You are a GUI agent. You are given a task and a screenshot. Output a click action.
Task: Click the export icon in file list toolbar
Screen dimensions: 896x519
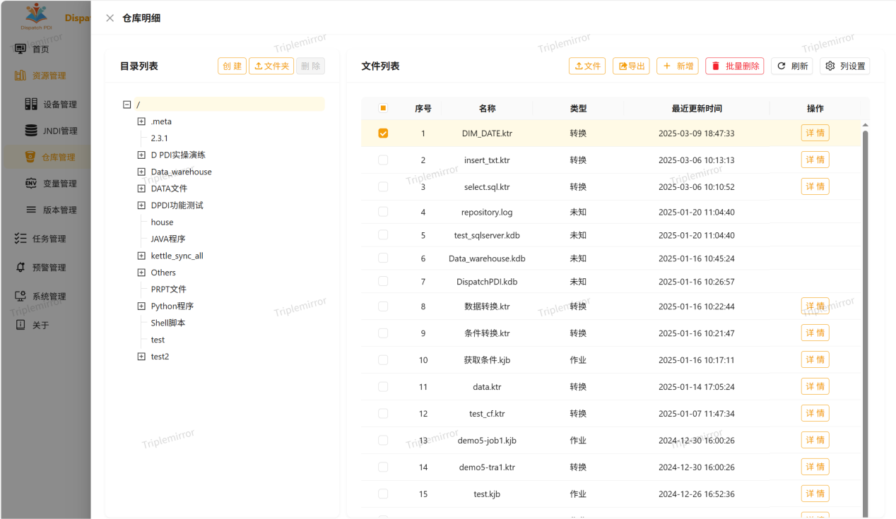(x=623, y=66)
